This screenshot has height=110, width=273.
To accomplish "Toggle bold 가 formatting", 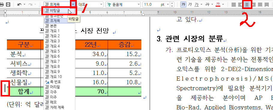I will point(183,4).
